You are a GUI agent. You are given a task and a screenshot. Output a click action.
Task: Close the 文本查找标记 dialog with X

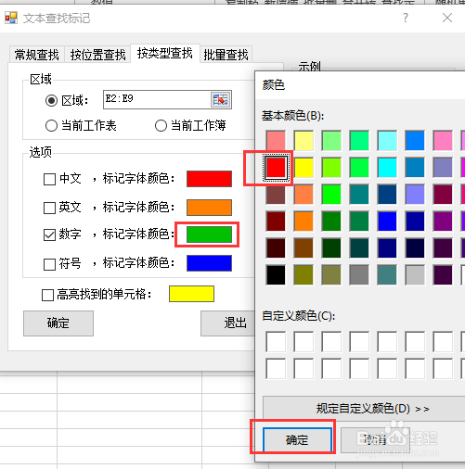447,18
